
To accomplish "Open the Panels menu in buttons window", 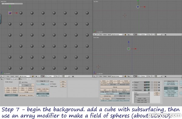I will pyautogui.click(x=8, y=79).
